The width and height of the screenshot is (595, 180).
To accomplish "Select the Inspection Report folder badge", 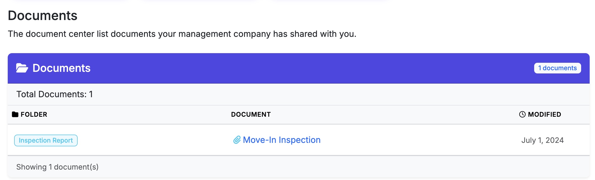I will pos(46,140).
